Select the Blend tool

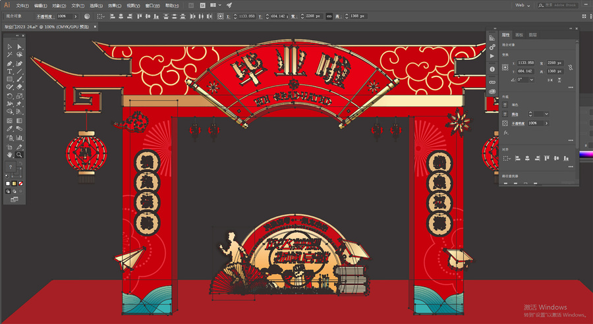(x=19, y=129)
